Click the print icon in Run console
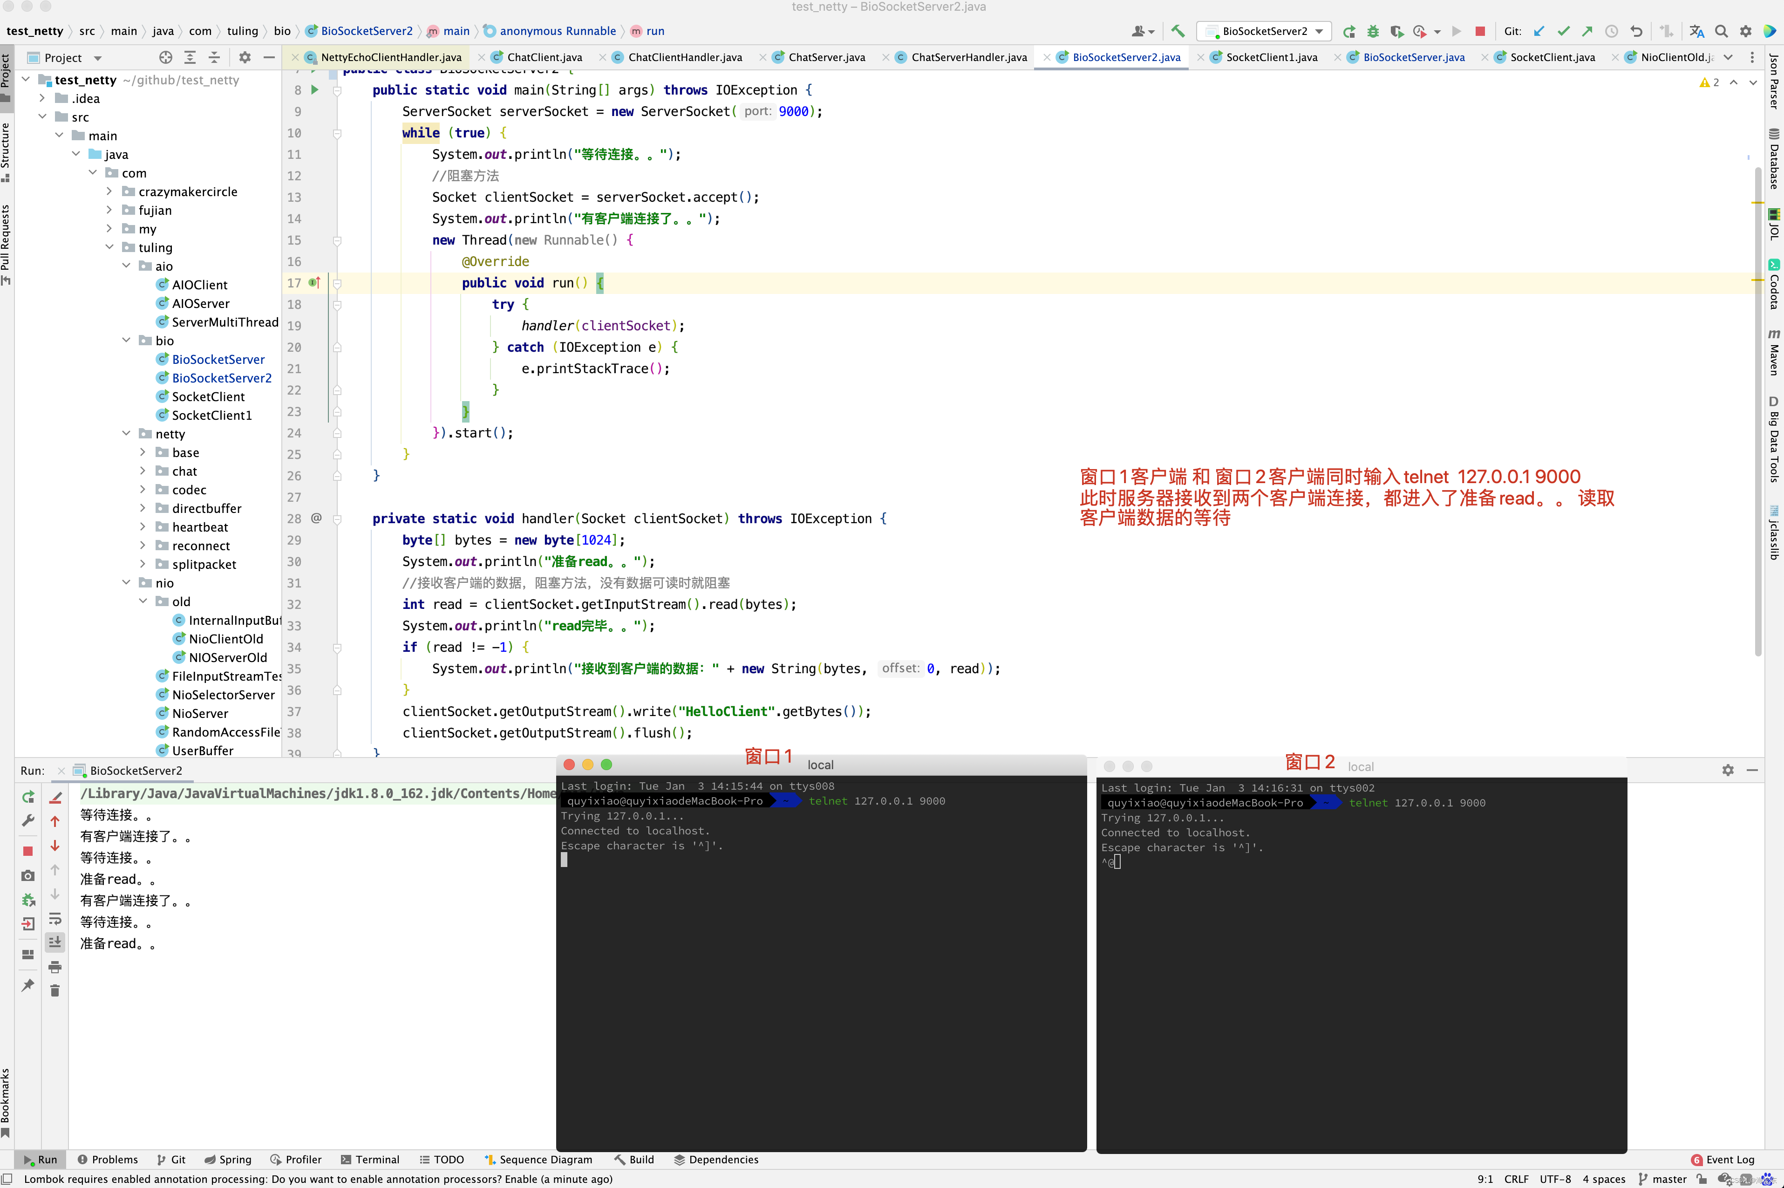This screenshot has width=1784, height=1188. [54, 967]
